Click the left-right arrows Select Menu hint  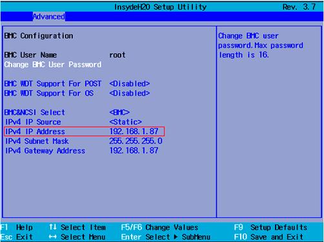[77, 237]
